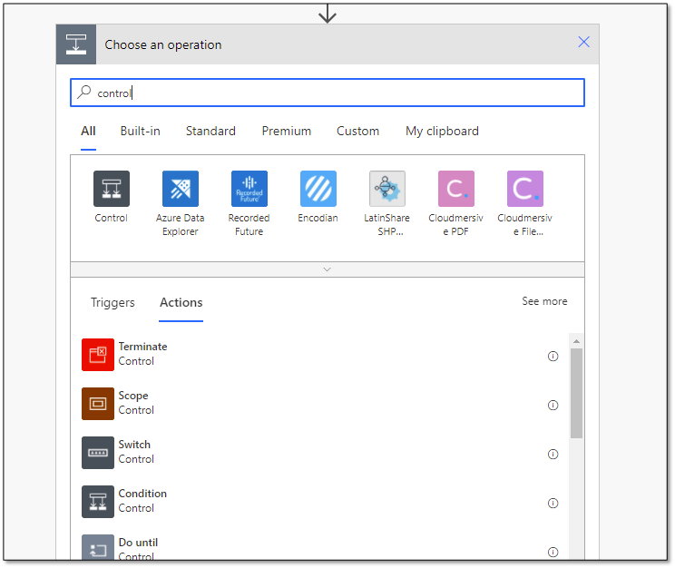The width and height of the screenshot is (675, 568).
Task: Close the Choose an operation panel
Action: pos(583,42)
